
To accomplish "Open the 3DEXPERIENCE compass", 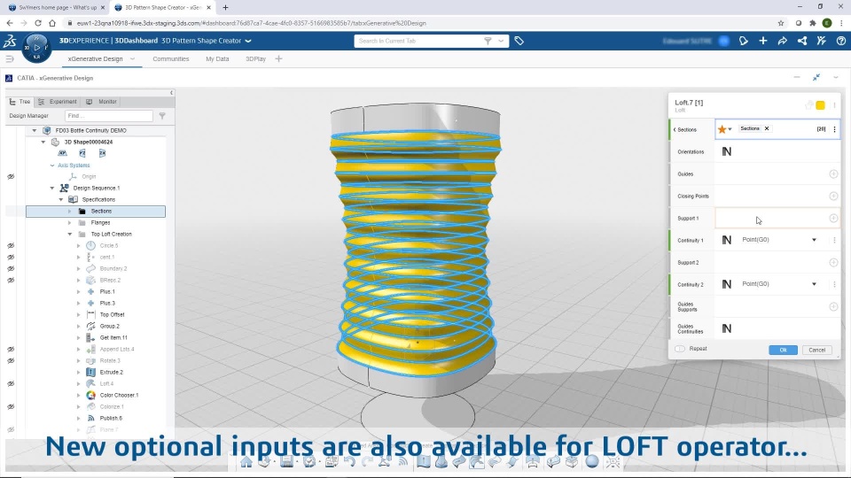I will tap(36, 48).
